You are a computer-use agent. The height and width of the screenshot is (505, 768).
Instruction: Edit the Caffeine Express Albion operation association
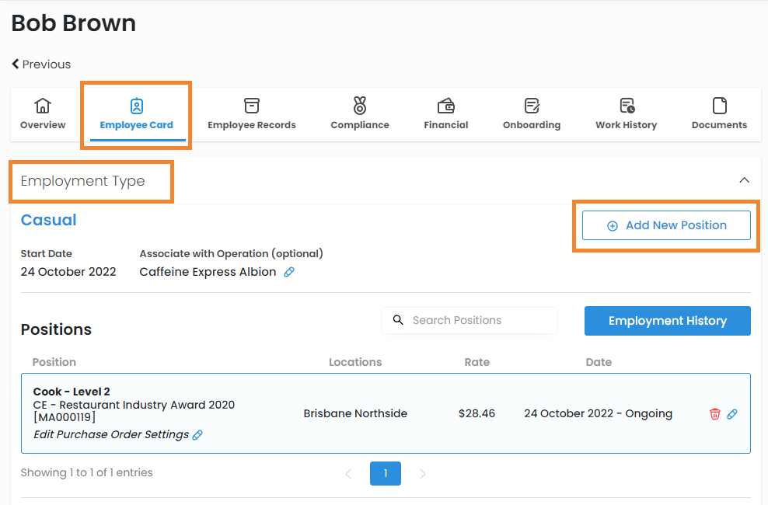point(289,272)
